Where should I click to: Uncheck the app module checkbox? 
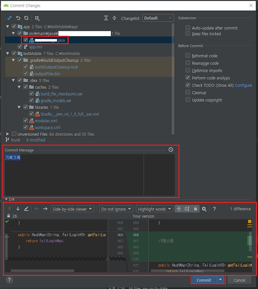pos(14,27)
